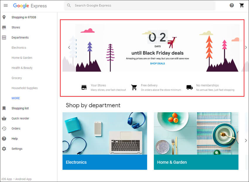This screenshot has width=249, height=182.
Task: Select Grocery in the sidebar
Action: click(x=17, y=78)
